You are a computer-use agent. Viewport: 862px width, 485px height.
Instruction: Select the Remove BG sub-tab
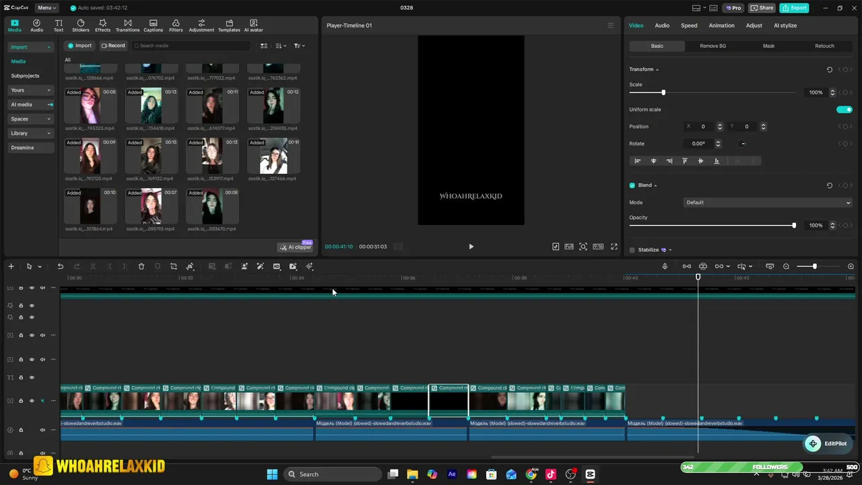tap(712, 46)
